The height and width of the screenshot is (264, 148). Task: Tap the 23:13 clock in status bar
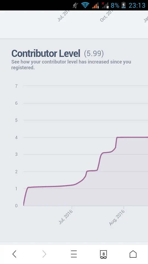click(x=137, y=5)
